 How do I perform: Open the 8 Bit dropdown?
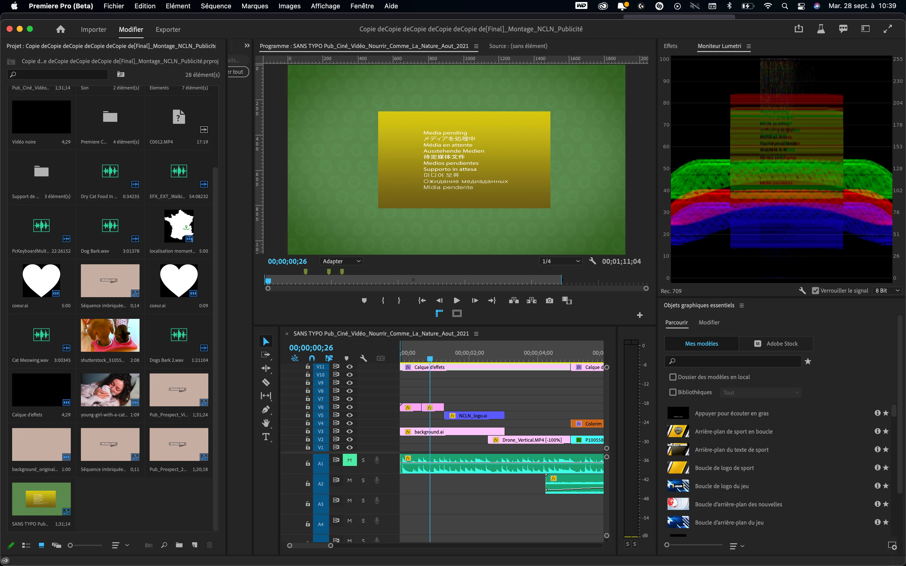pyautogui.click(x=887, y=291)
